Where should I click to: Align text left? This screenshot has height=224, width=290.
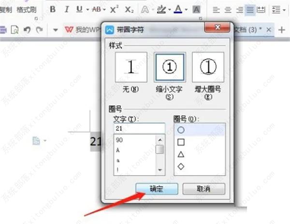[216, 10]
